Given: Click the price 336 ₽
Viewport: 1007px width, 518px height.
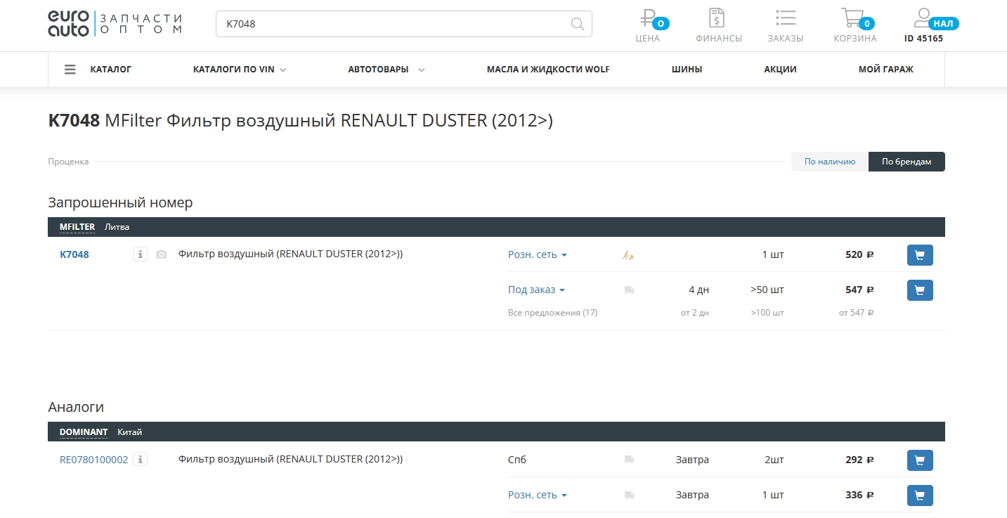Looking at the screenshot, I should point(859,495).
